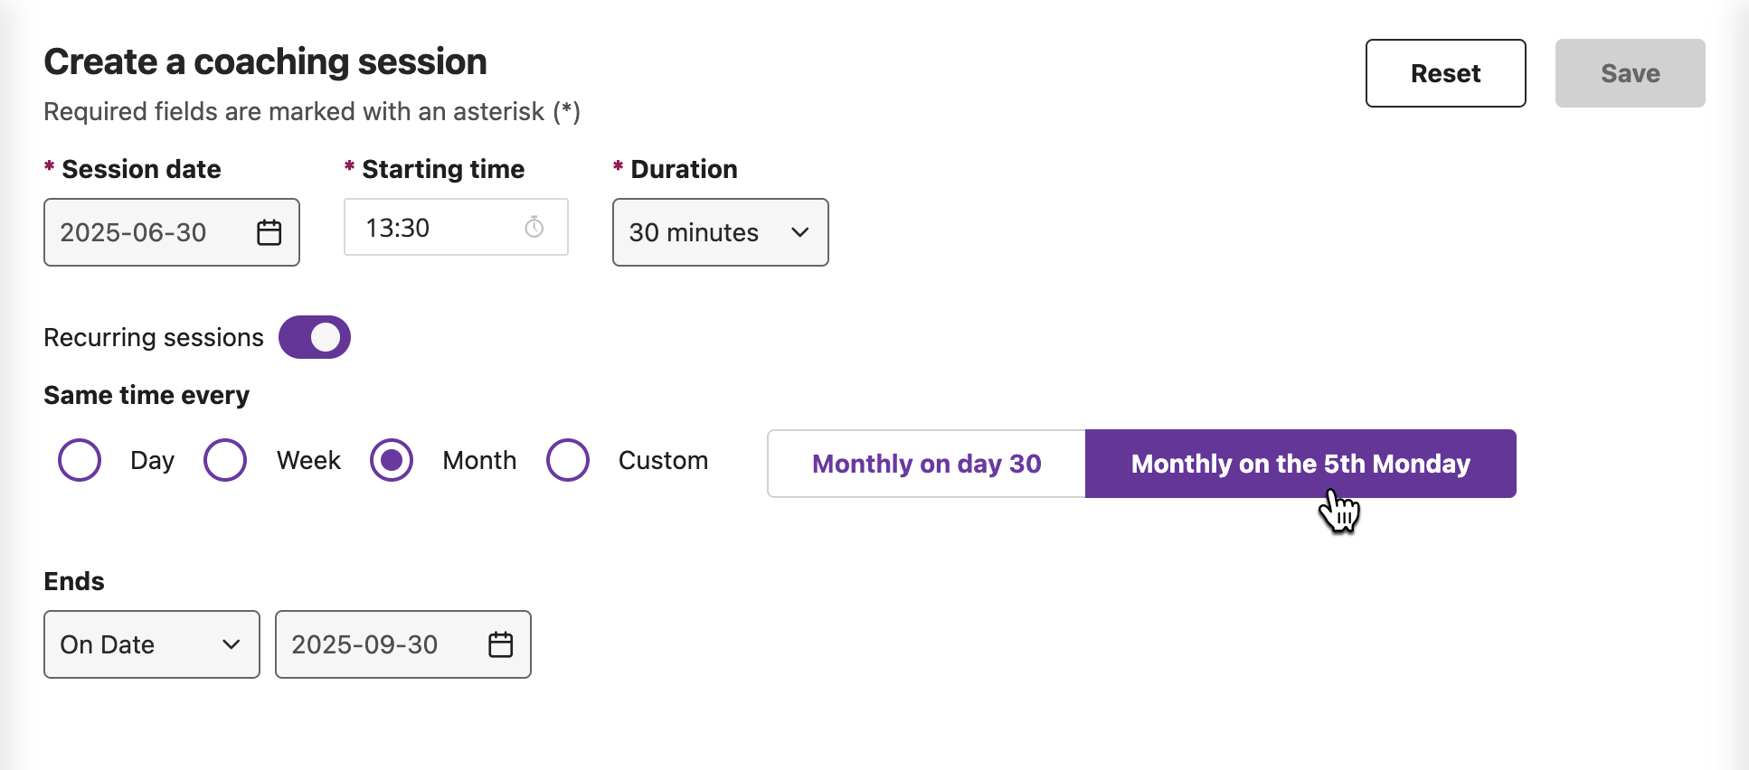Select the Month radio button
Viewport: 1749px width, 770px height.
pyautogui.click(x=392, y=460)
